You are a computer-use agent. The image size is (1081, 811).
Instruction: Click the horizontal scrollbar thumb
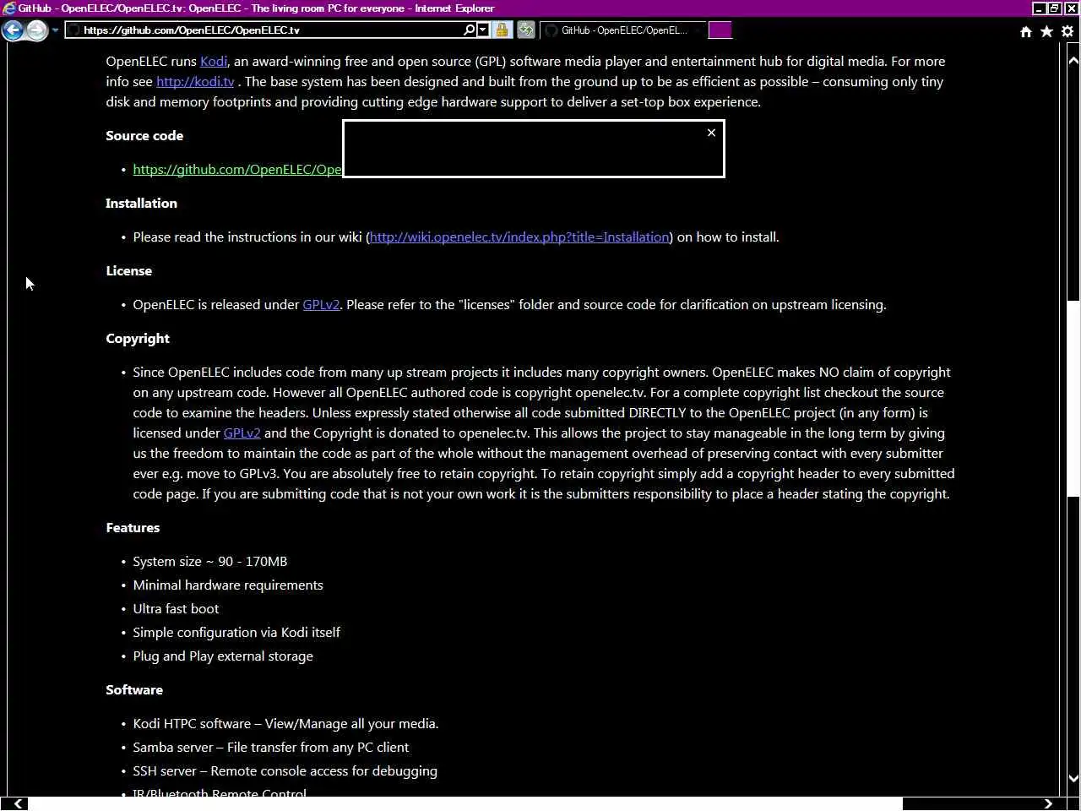click(465, 803)
